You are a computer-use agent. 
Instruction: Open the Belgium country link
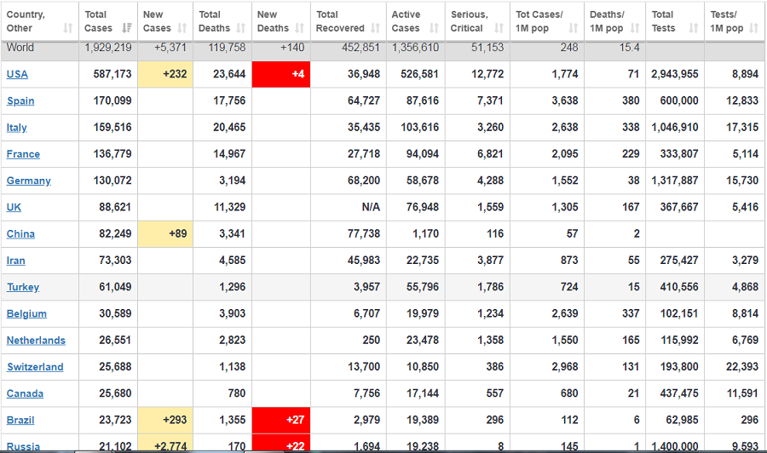click(x=26, y=313)
